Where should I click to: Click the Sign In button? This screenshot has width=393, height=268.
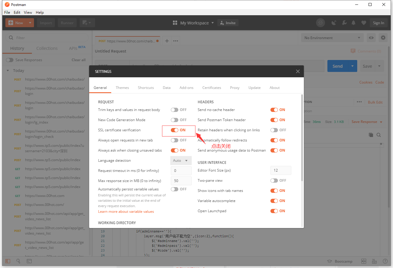[x=379, y=22]
